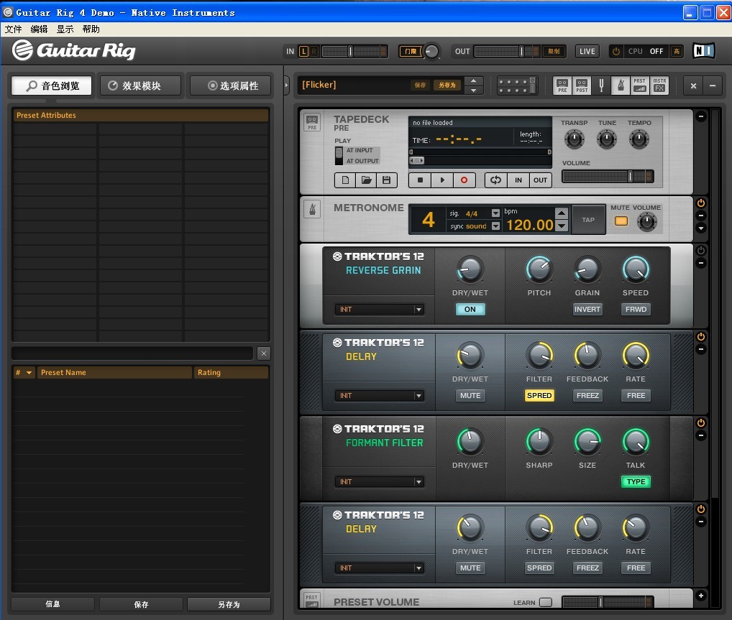Screen dimensions: 732x620
Task: Show Tapedeck Post in toolbar
Action: click(x=582, y=85)
